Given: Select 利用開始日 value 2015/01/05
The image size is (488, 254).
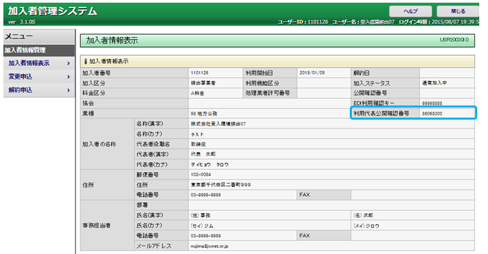Looking at the screenshot, I should click(312, 73).
